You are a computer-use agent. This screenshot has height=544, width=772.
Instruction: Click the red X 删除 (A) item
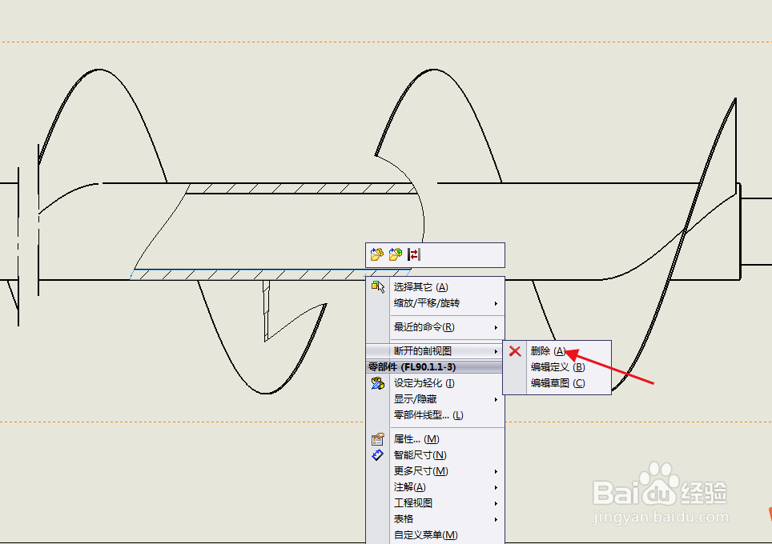[557, 351]
